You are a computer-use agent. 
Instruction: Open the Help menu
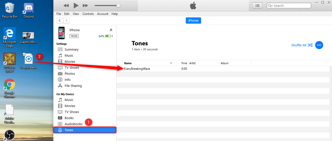pos(115,14)
